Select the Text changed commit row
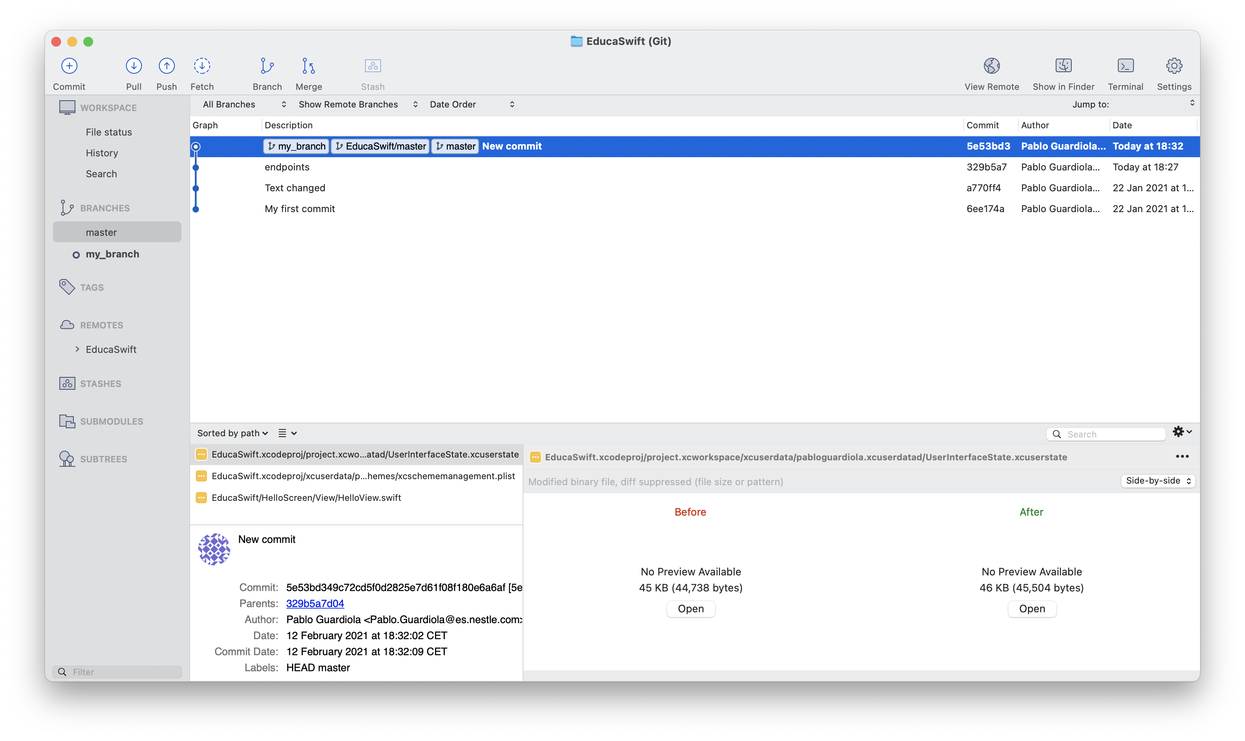The height and width of the screenshot is (741, 1245). point(695,188)
